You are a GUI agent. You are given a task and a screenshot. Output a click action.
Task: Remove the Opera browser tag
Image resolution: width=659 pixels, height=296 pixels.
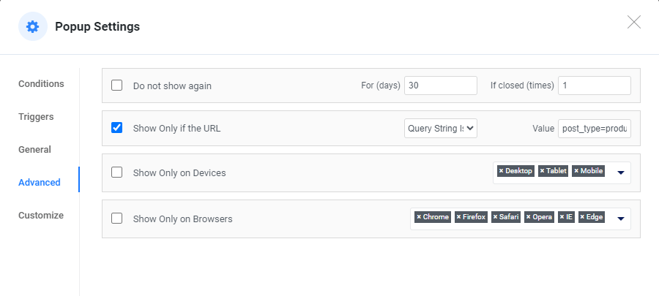coord(529,217)
